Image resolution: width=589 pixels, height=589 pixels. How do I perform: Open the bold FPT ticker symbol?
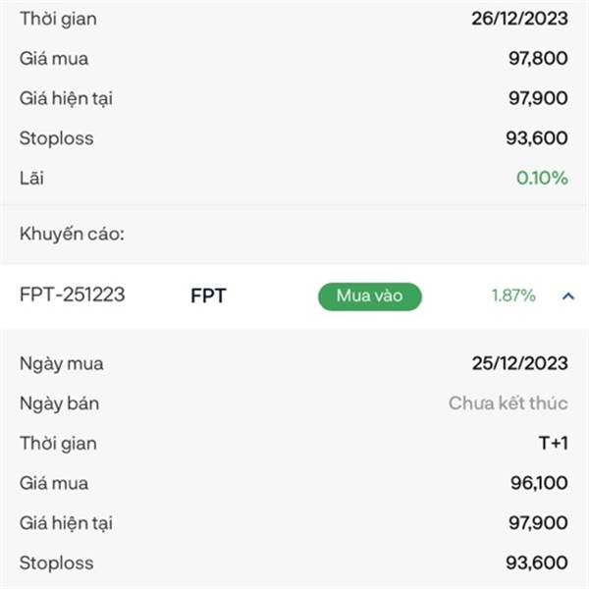point(208,295)
